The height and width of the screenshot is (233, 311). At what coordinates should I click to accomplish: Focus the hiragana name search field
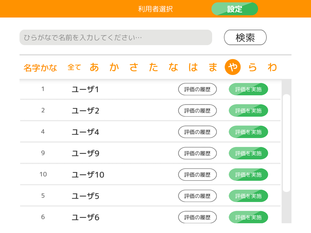tap(116, 38)
